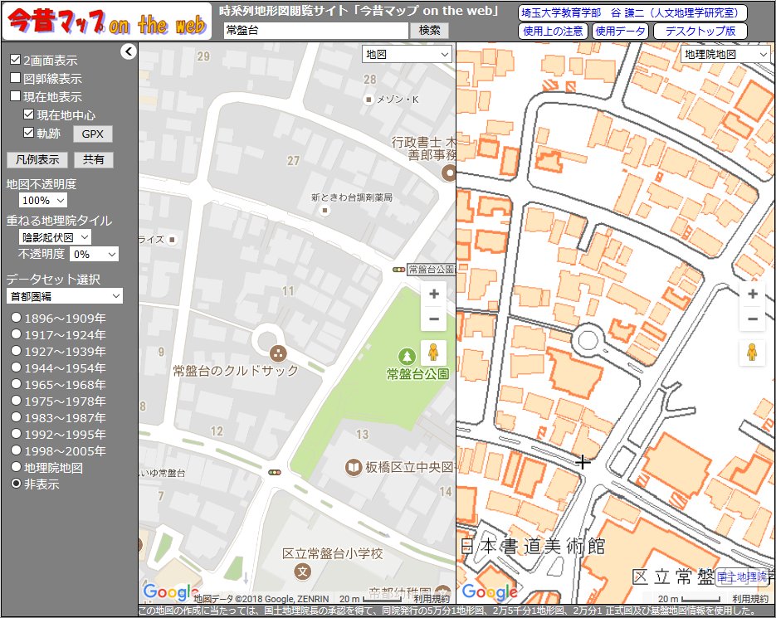The height and width of the screenshot is (618, 776).
Task: Focus the search field containing 常盤台
Action: (x=315, y=30)
